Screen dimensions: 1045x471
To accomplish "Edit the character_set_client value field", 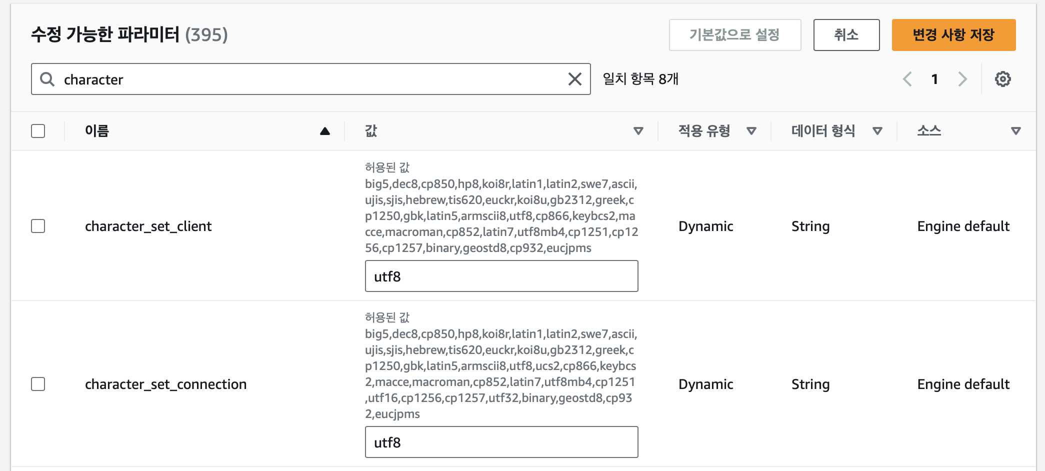I will click(x=501, y=276).
